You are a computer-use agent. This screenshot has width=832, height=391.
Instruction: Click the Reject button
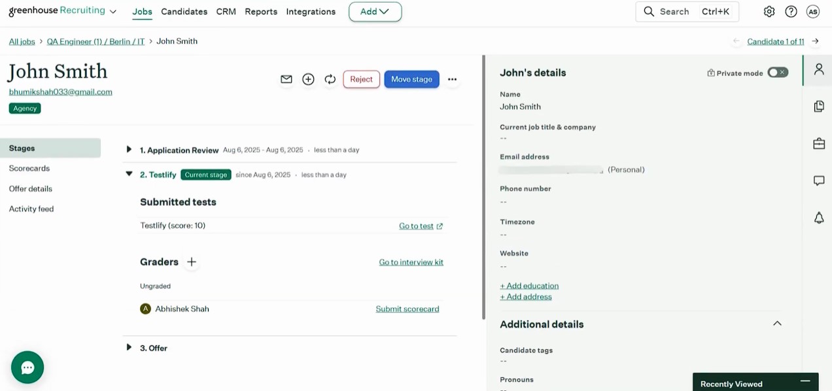point(361,79)
